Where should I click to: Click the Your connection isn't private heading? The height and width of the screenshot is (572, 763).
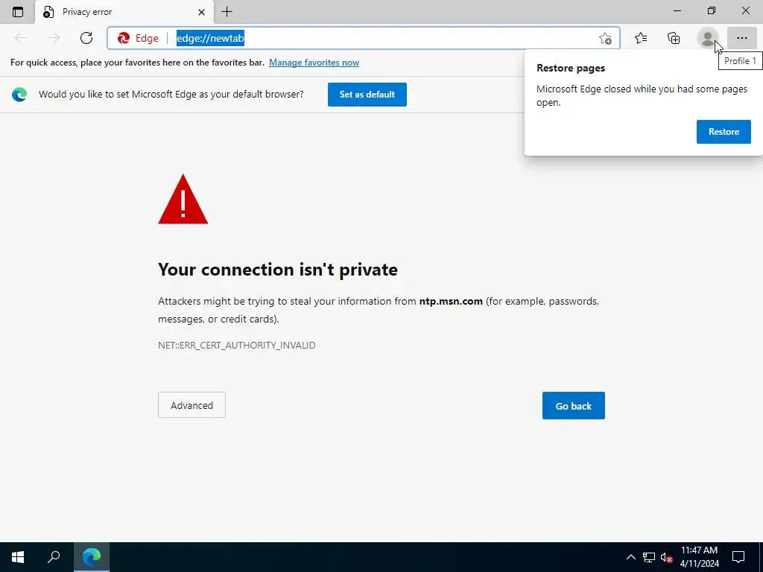[278, 270]
